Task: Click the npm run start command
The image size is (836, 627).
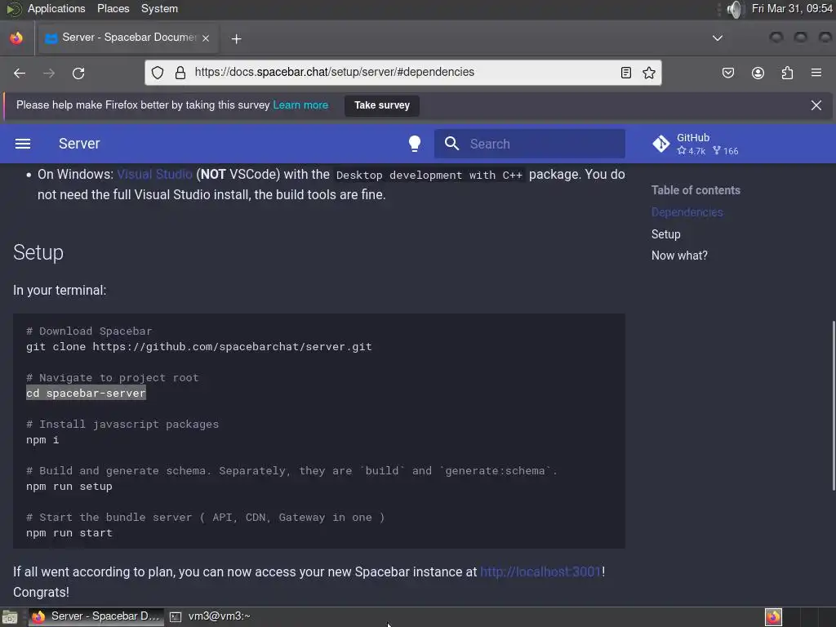Action: 69,532
